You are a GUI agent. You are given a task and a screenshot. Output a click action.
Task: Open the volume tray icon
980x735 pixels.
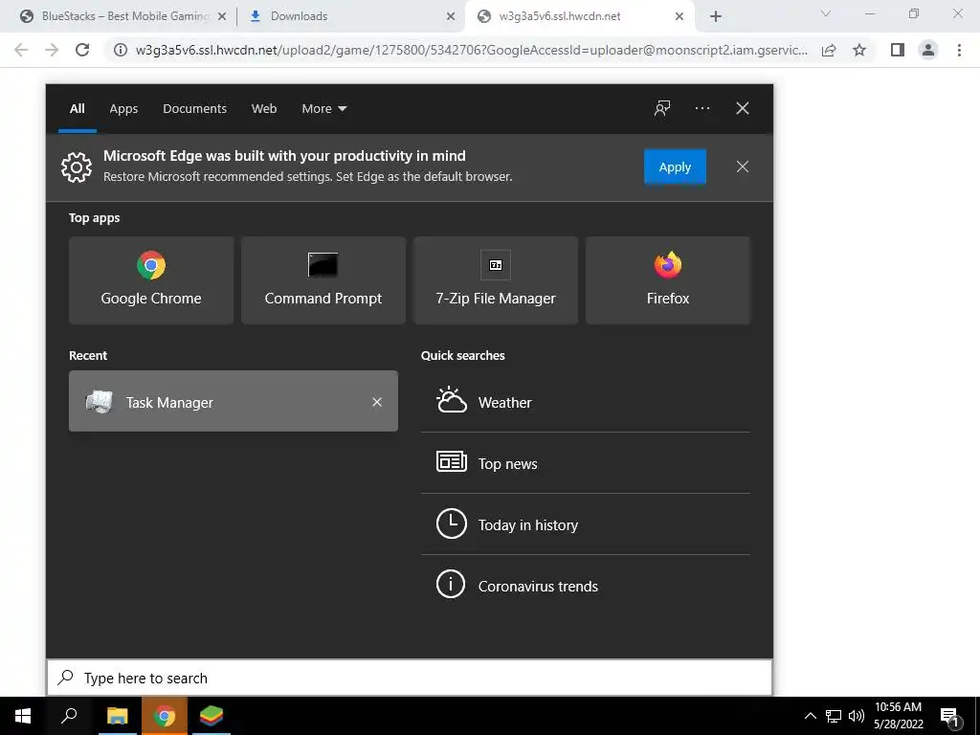[x=857, y=716]
